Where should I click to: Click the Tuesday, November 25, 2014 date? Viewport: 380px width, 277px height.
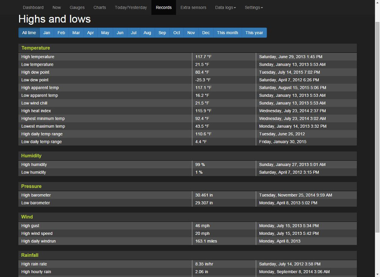[295, 195]
